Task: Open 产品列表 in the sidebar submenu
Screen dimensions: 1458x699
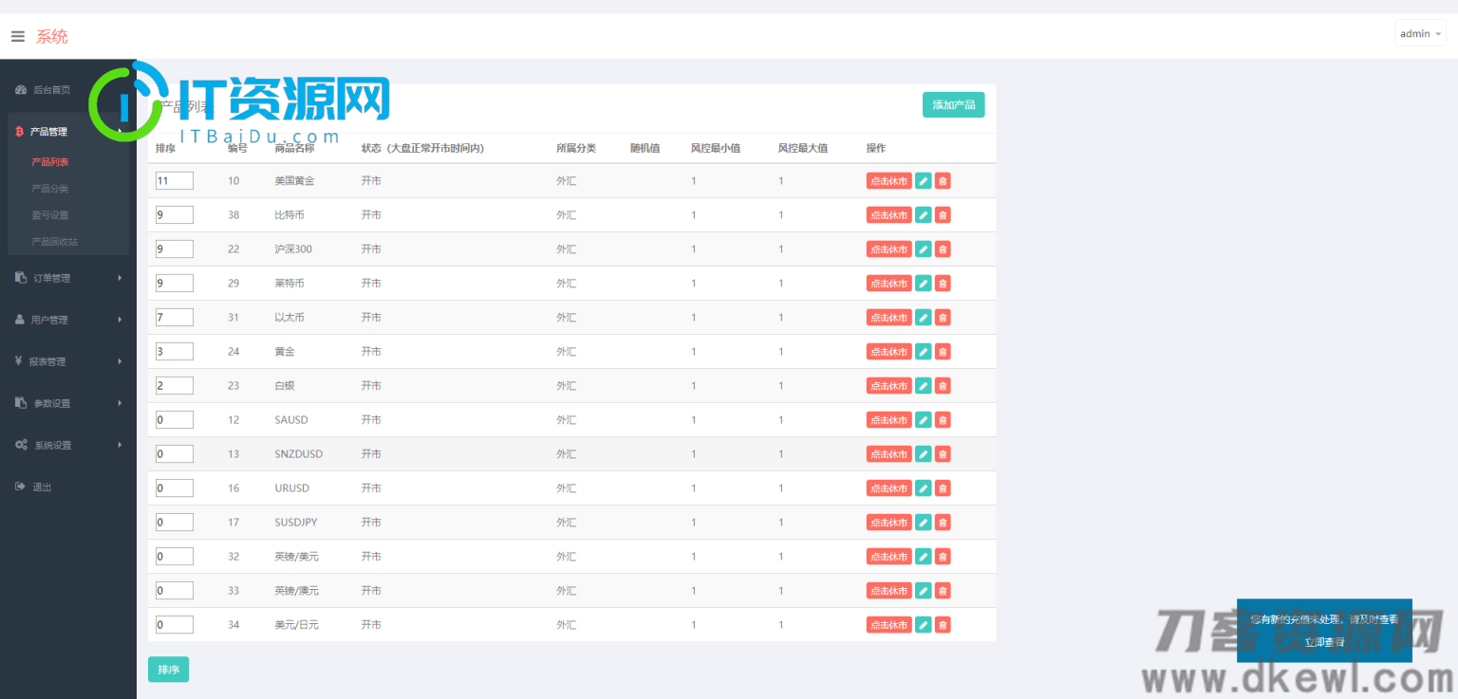Action: [x=49, y=162]
